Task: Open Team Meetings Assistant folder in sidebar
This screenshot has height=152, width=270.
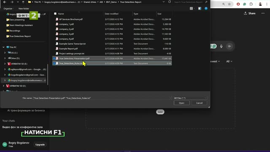Action: (x=19, y=25)
